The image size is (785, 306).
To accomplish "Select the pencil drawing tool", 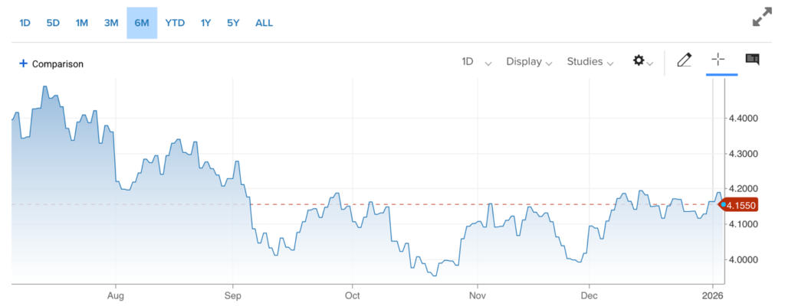I will click(x=684, y=60).
